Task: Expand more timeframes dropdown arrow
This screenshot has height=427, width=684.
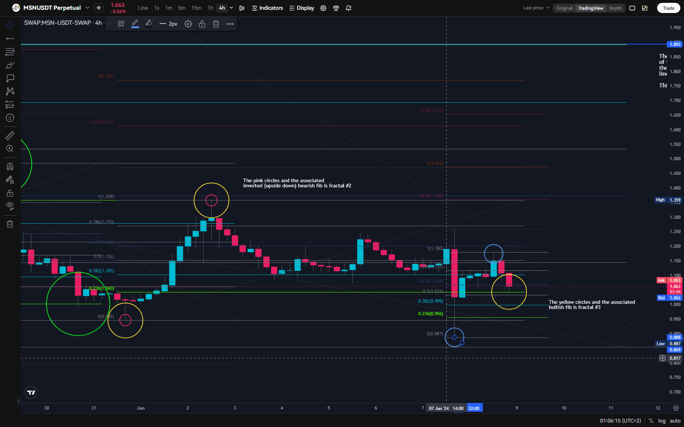Action: pos(231,8)
